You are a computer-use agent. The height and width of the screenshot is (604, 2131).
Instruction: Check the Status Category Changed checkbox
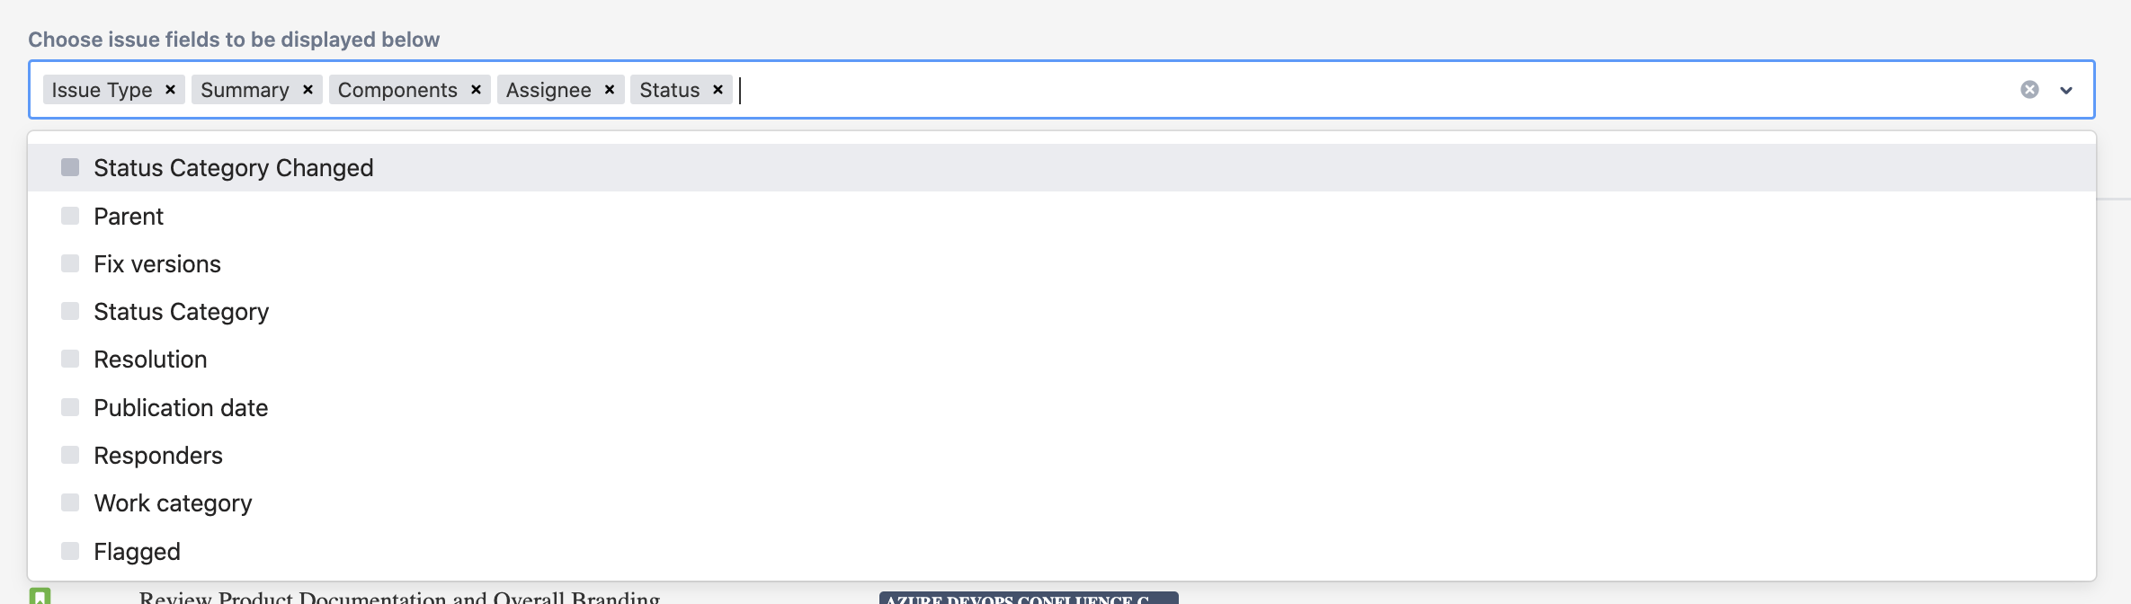(70, 168)
